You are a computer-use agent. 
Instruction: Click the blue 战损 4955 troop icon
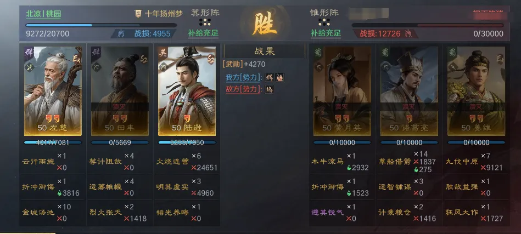click(x=121, y=33)
